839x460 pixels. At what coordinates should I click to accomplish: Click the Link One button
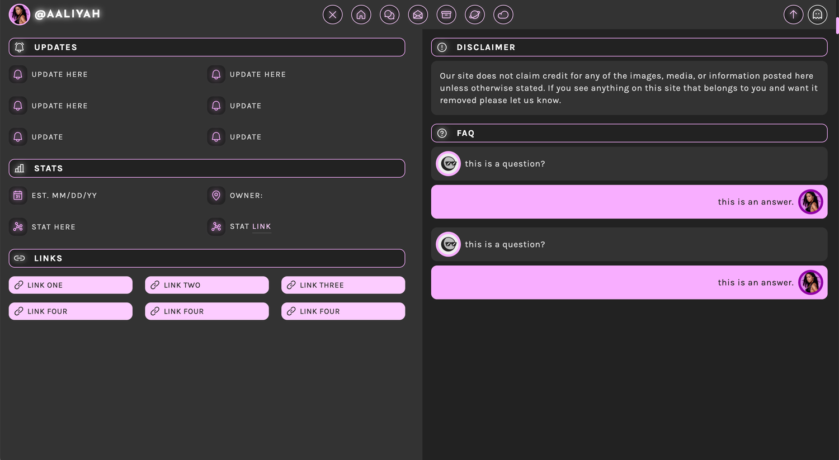pyautogui.click(x=70, y=285)
